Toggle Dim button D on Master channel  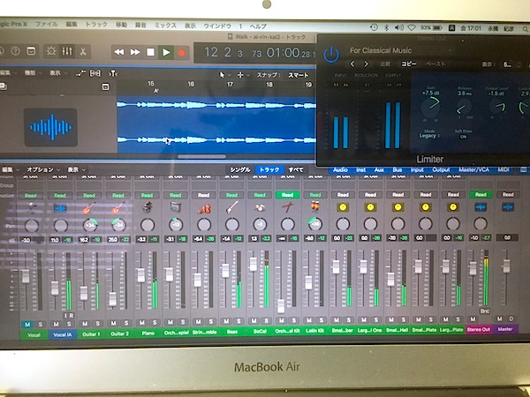pos(511,318)
